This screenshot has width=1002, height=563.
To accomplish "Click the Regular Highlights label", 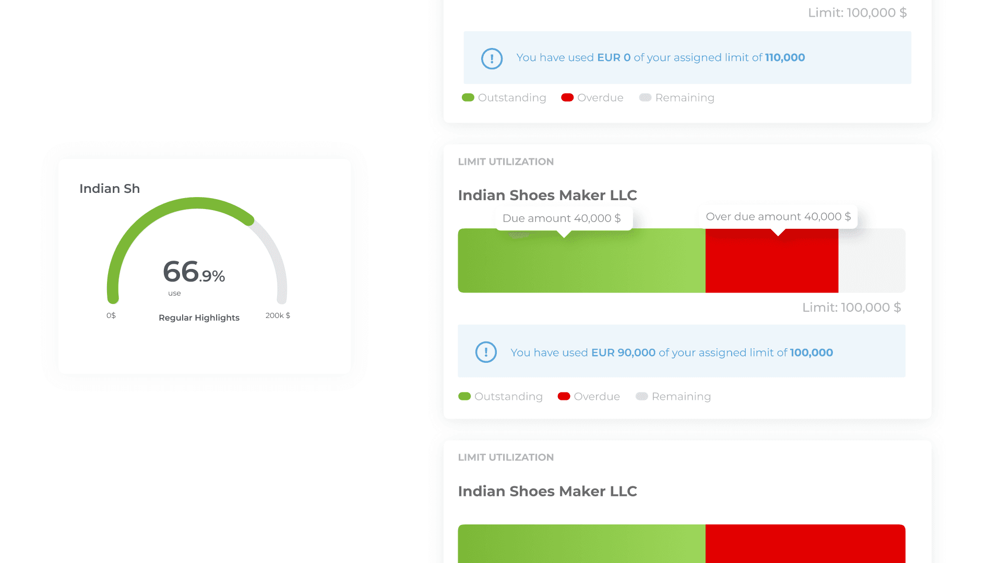I will coord(199,318).
